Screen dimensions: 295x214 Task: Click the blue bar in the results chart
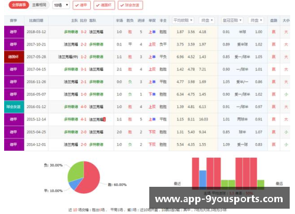[203, 179]
